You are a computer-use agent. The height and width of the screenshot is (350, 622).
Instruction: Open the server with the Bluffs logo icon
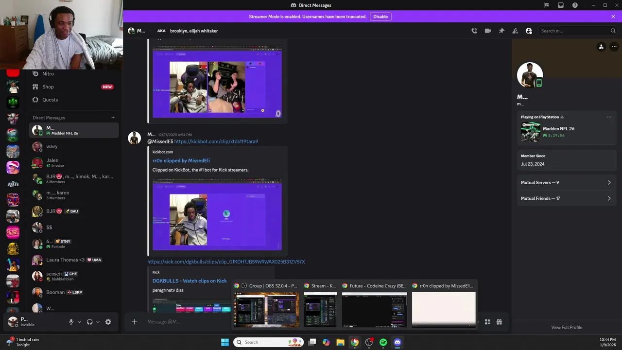[x=13, y=184]
